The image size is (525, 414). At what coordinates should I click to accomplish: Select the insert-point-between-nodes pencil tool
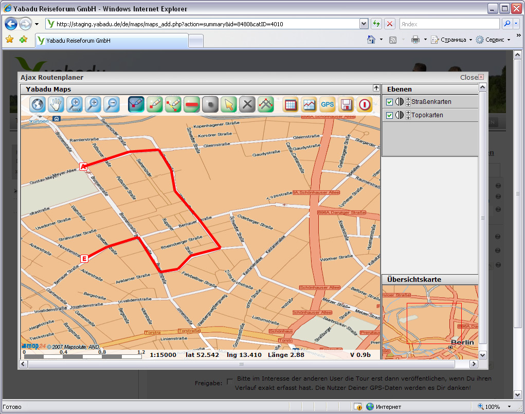coord(173,105)
